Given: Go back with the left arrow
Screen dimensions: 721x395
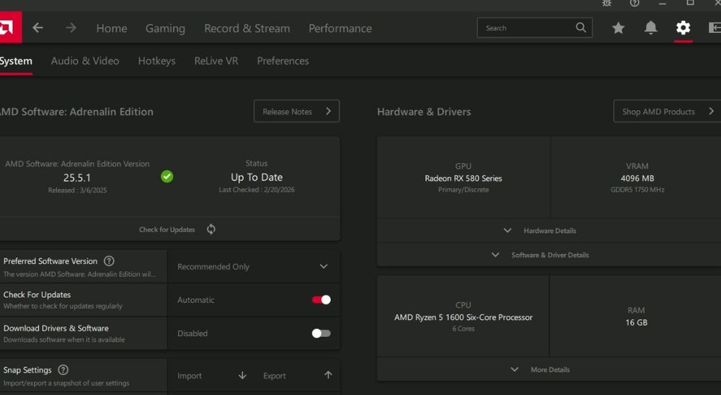Looking at the screenshot, I should point(37,28).
